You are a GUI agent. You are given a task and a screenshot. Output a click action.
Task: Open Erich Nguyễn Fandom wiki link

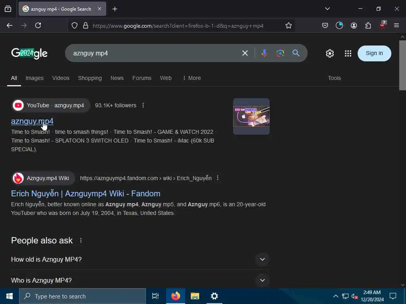pos(86,194)
